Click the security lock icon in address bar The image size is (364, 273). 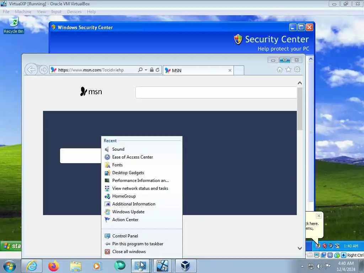151,70
